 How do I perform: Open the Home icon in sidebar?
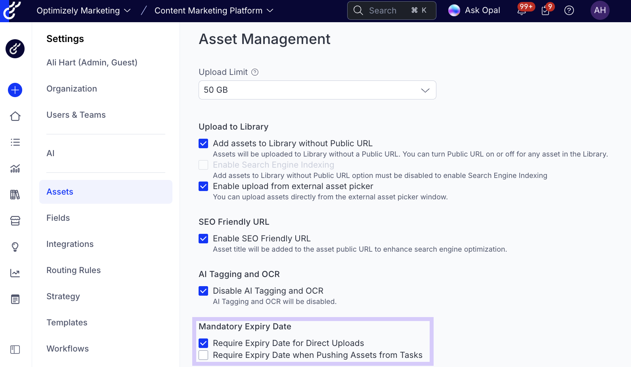[x=15, y=116]
